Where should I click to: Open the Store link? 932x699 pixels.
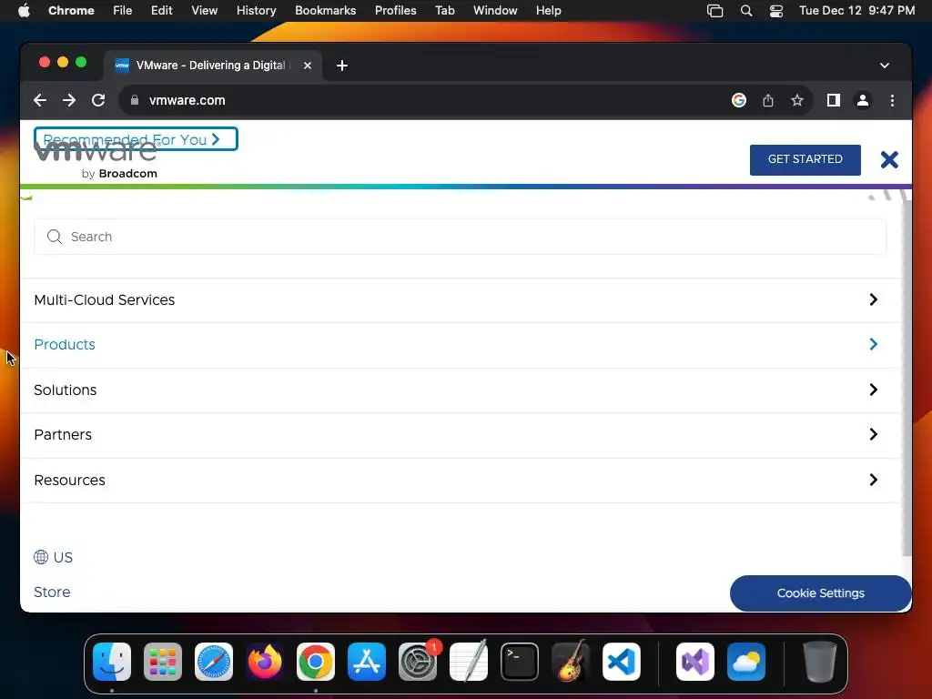click(52, 592)
